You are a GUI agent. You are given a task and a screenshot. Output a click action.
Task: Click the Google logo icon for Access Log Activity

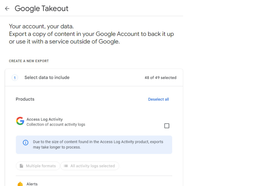click(20, 121)
